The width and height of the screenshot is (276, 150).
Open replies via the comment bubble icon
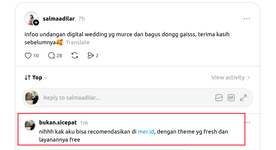click(51, 56)
